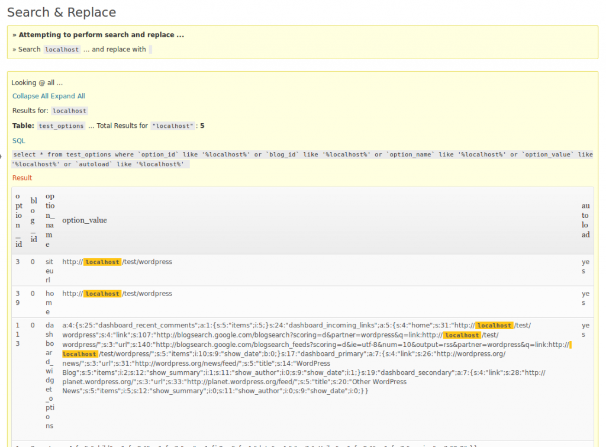
Task: Click the quoted "localhost" in total results line
Action: tap(172, 126)
